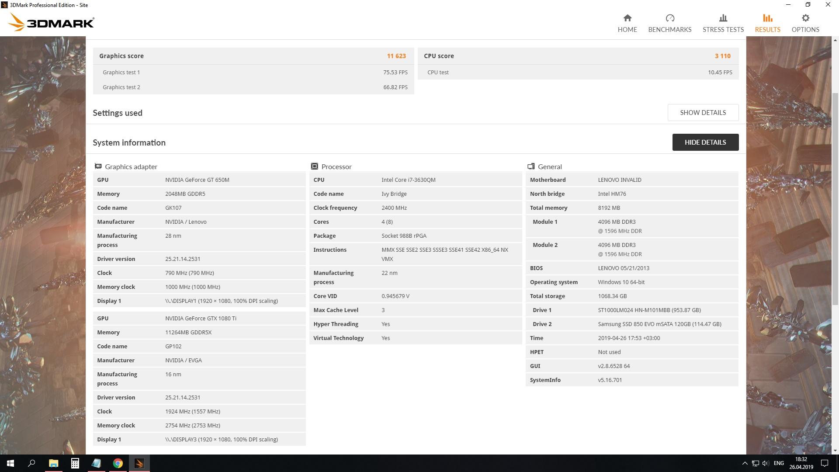This screenshot has height=472, width=839.
Task: Open Windows Start menu
Action: coord(10,463)
